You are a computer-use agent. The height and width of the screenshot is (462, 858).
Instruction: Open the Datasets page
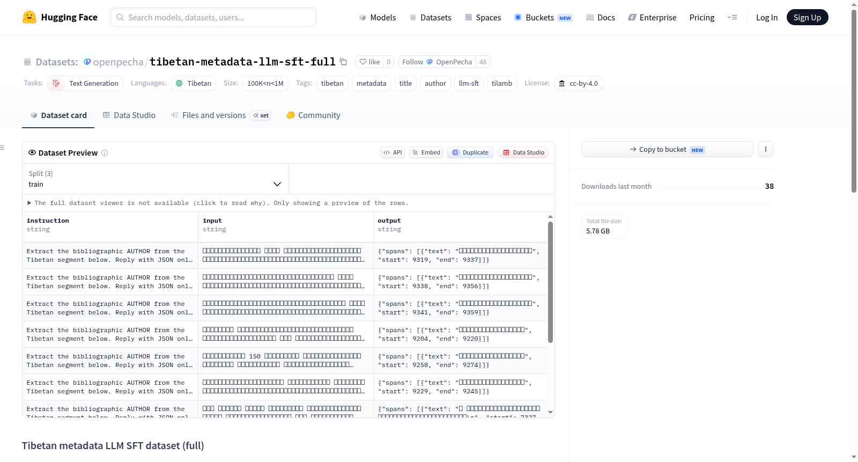coord(430,17)
